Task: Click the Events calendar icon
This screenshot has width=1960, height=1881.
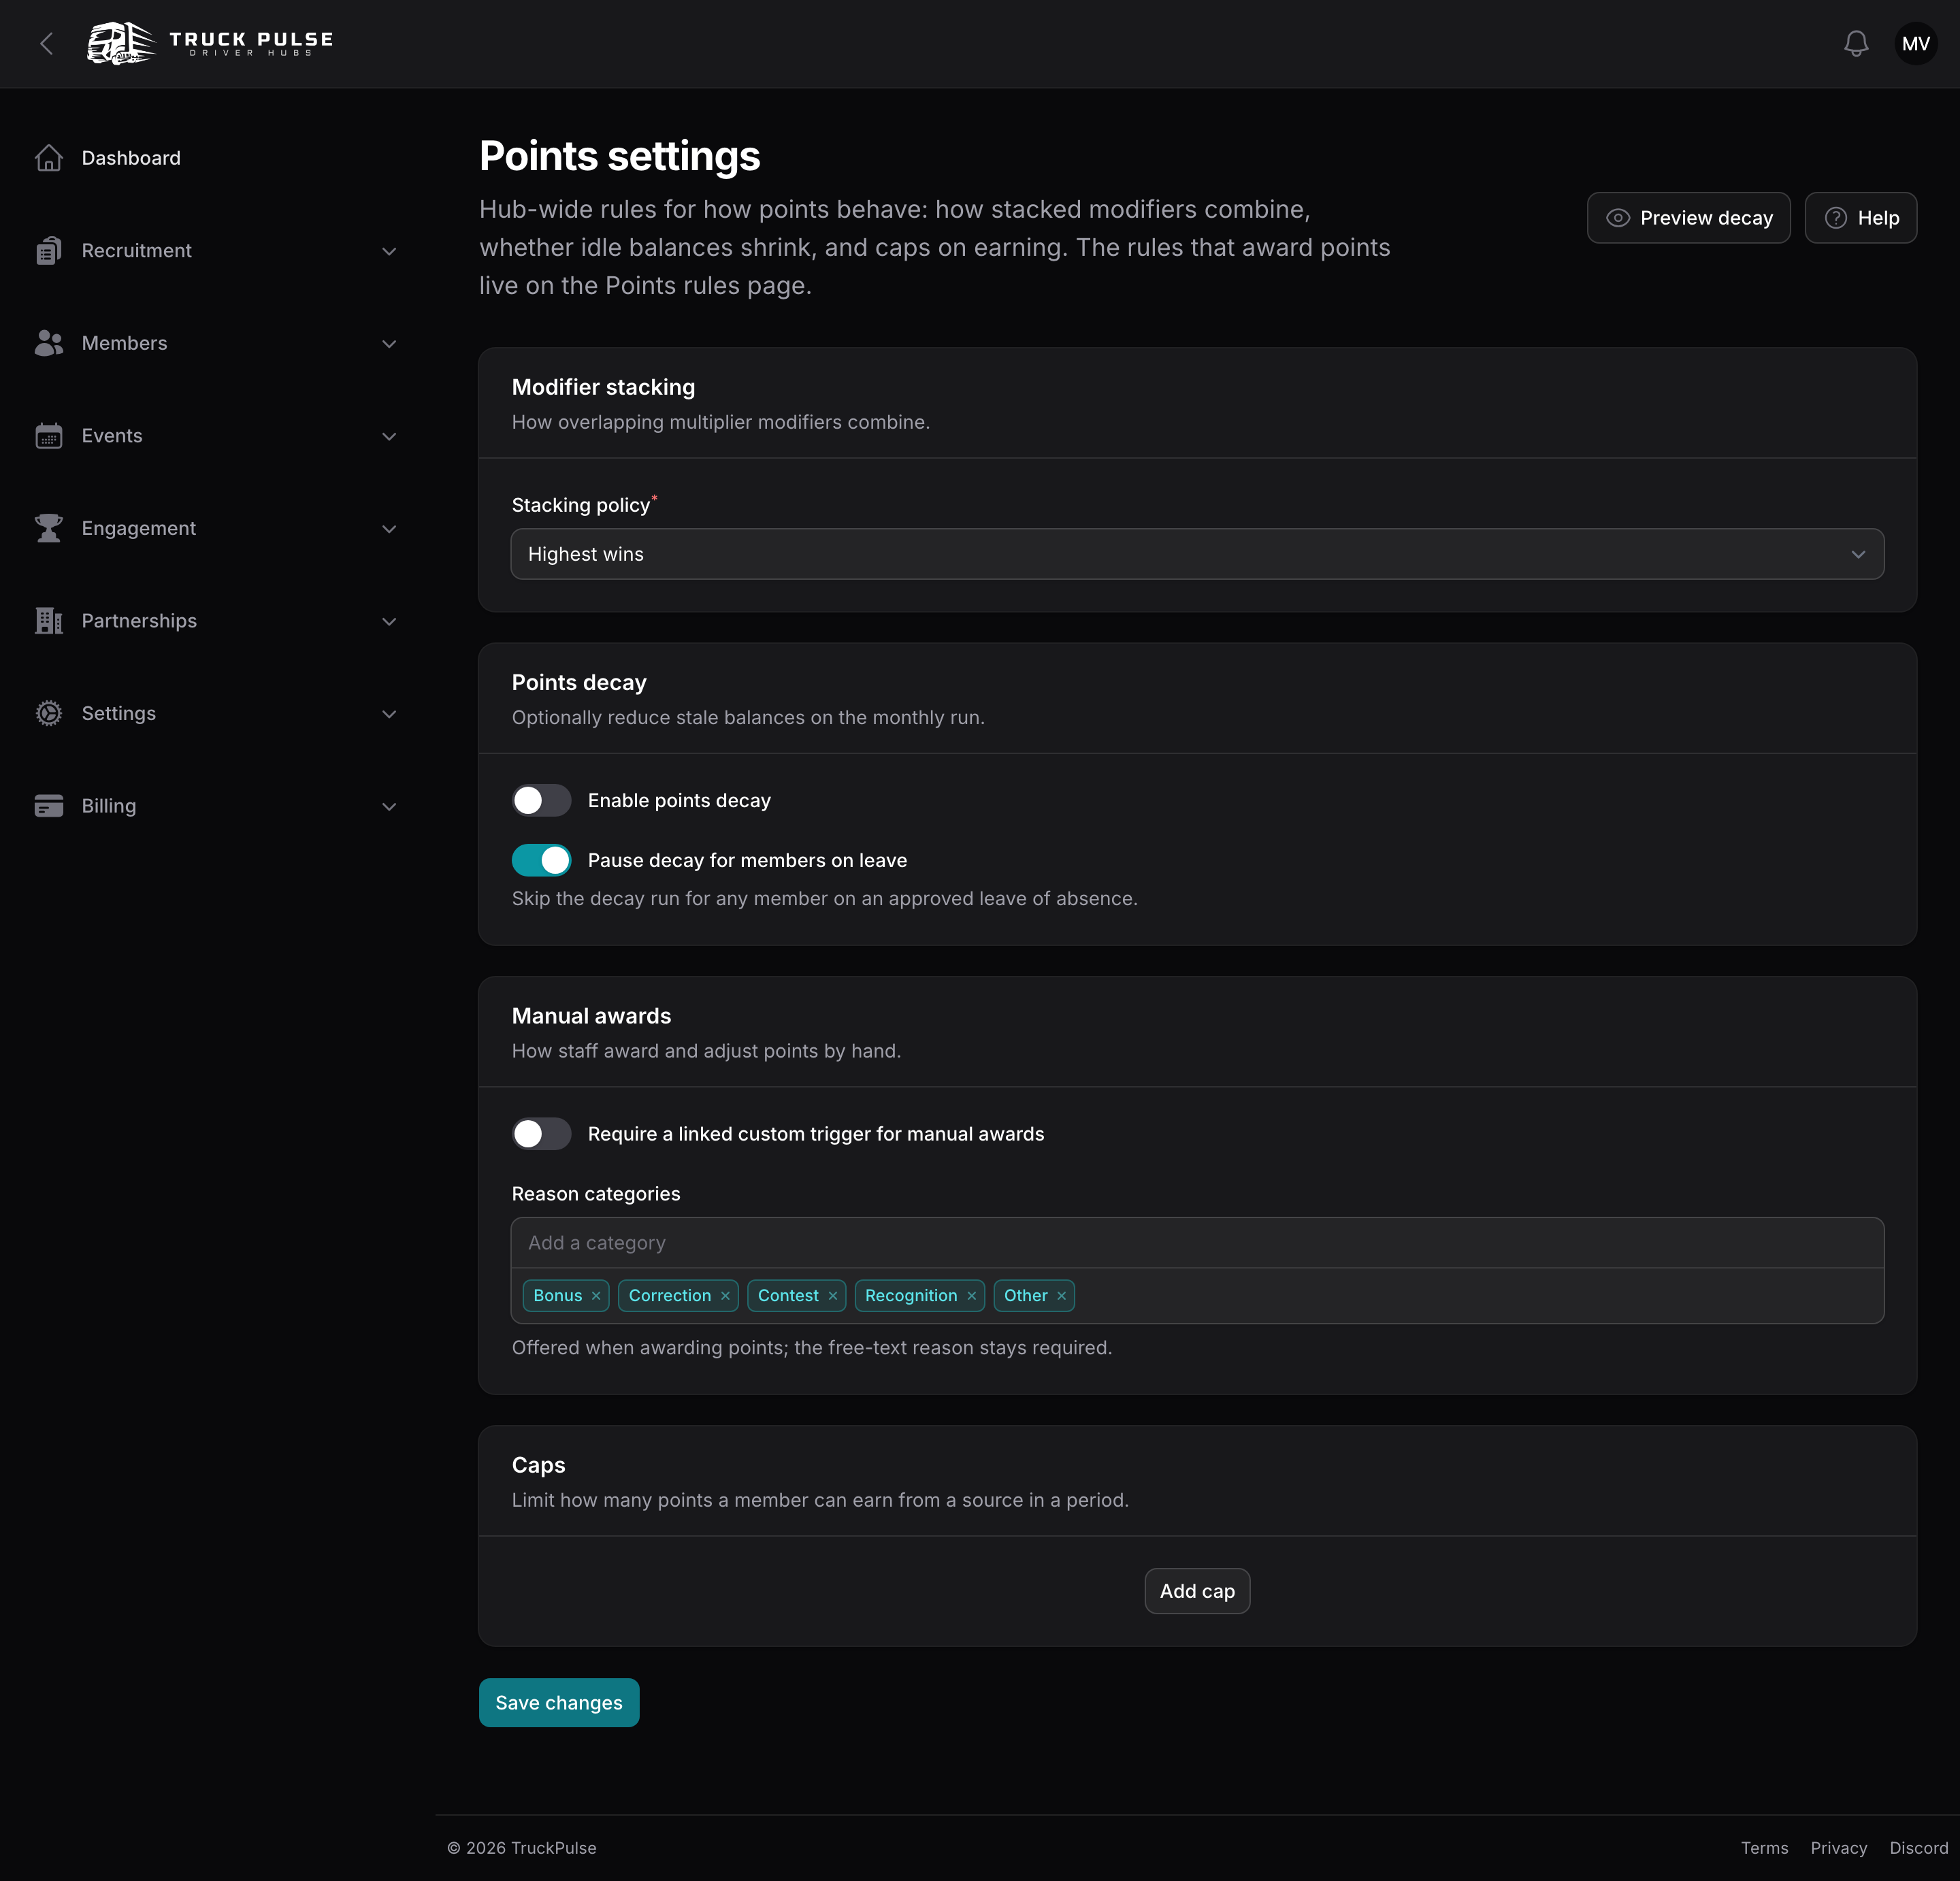Action: [49, 436]
